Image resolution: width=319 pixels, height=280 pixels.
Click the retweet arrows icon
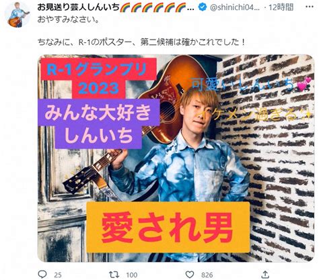pyautogui.click(x=114, y=275)
